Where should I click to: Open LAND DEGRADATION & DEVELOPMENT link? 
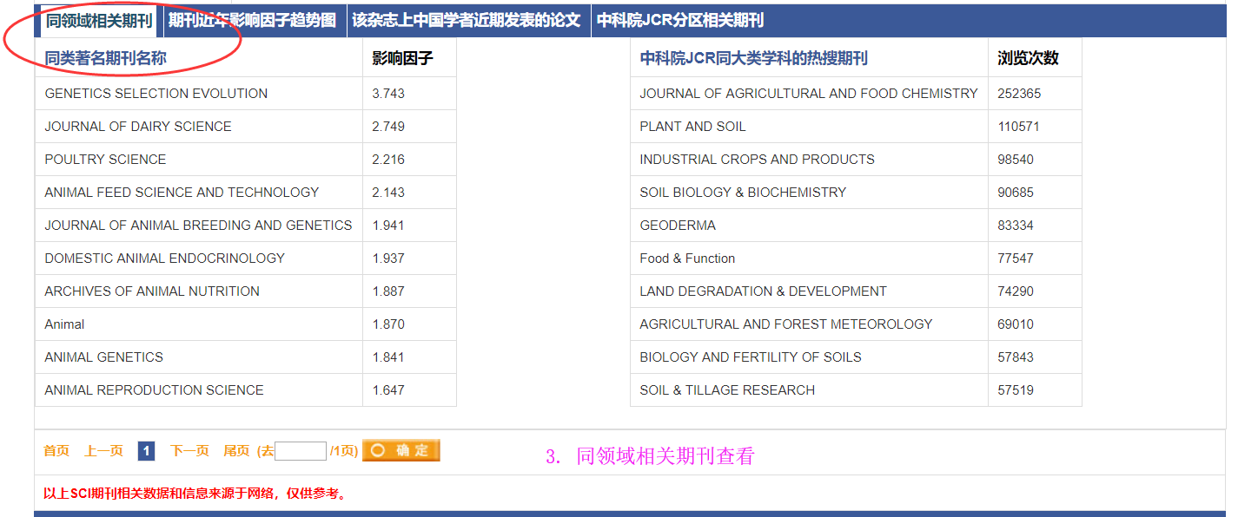point(763,291)
